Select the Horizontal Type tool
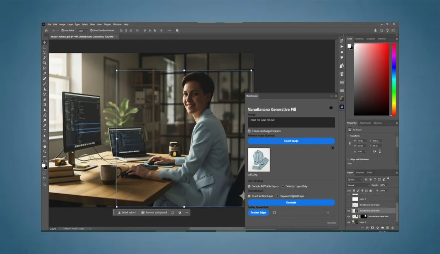This screenshot has width=440, height=254. coord(45,131)
